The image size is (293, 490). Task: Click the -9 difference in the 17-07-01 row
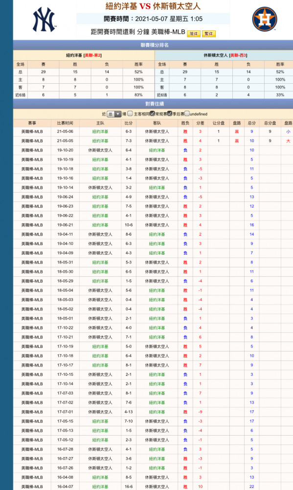coord(201,412)
